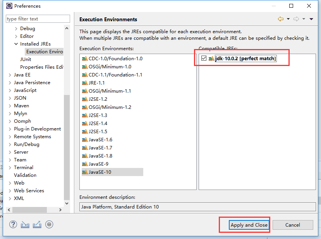
Task: Focus the type filter text field
Action: pyautogui.click(x=38, y=19)
